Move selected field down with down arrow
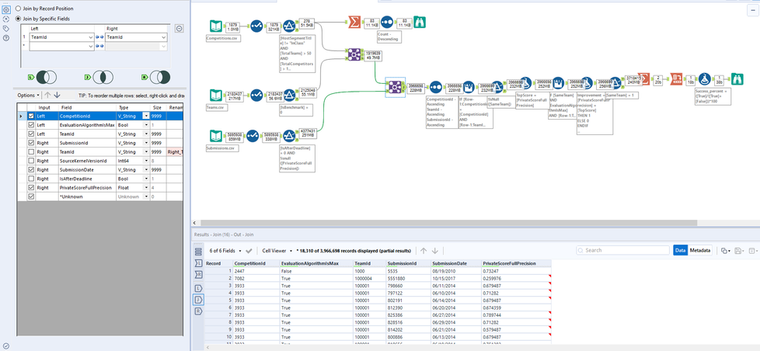 (58, 96)
